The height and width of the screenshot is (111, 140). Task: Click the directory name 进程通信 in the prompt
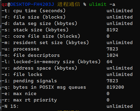[x=69, y=4]
